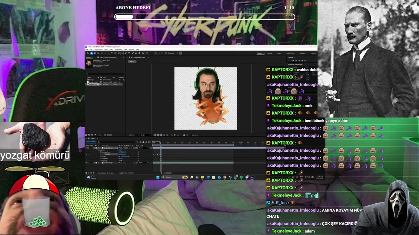The image size is (419, 235).
Task: Click the Project panel search field
Action: (105, 74)
